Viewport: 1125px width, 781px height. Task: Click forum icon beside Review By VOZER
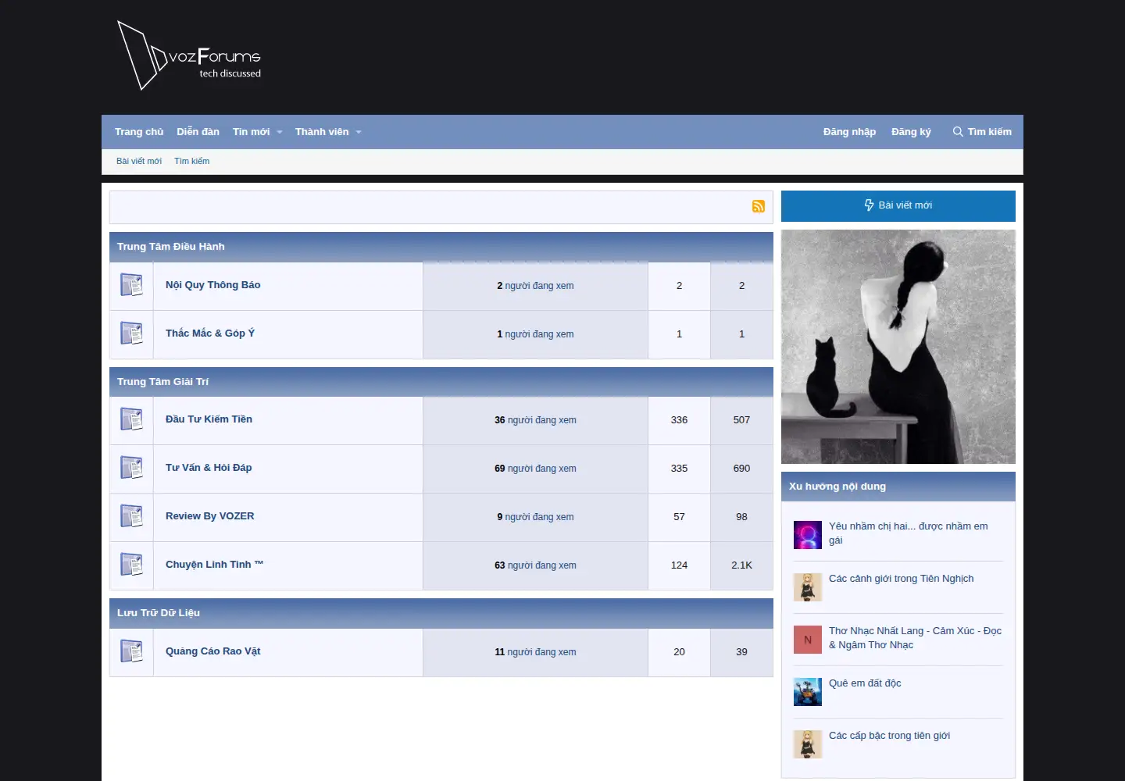tap(131, 516)
